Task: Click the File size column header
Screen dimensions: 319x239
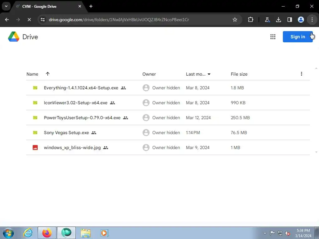Action: pos(239,74)
